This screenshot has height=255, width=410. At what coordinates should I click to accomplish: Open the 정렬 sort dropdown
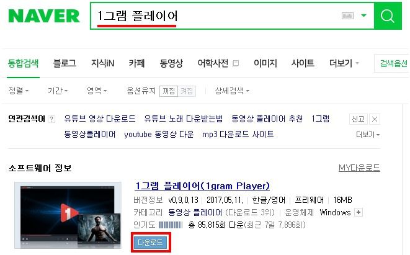(x=19, y=91)
